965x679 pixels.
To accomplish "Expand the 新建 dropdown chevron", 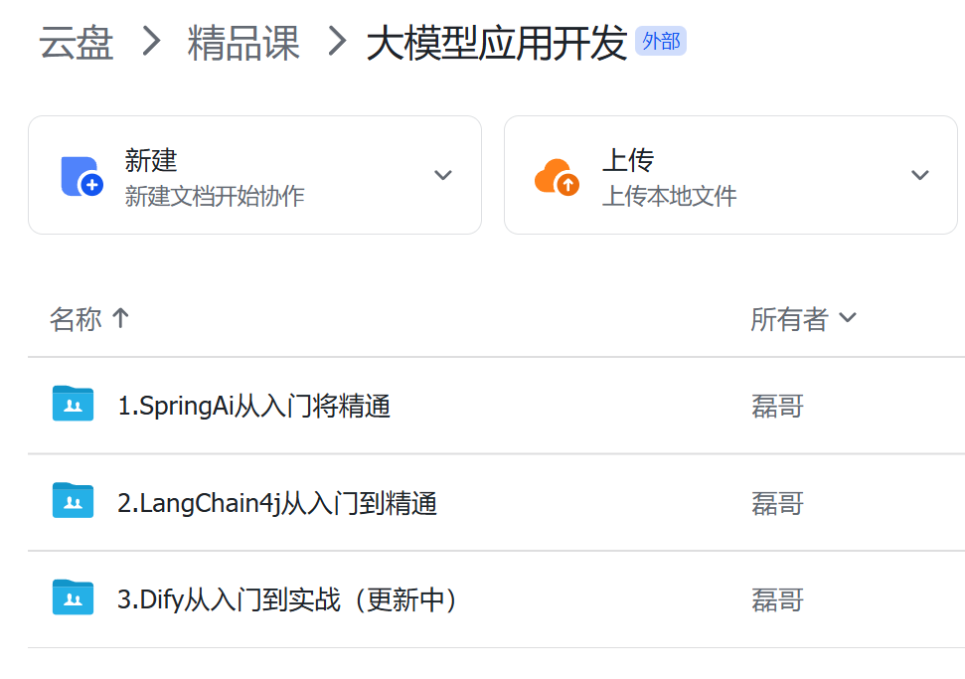I will point(443,175).
